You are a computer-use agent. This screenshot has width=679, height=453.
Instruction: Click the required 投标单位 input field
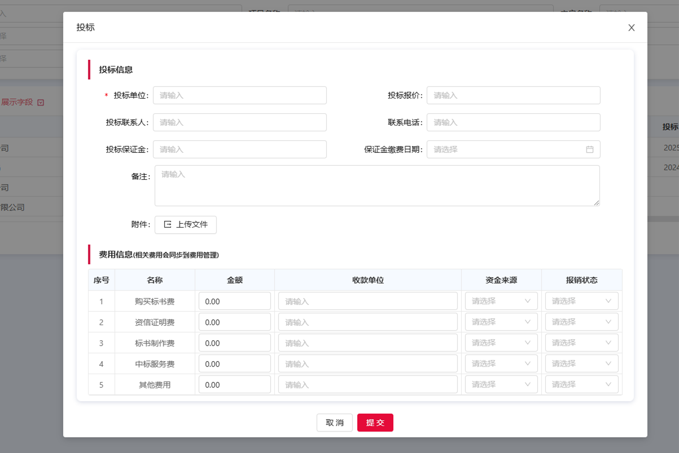tap(239, 95)
